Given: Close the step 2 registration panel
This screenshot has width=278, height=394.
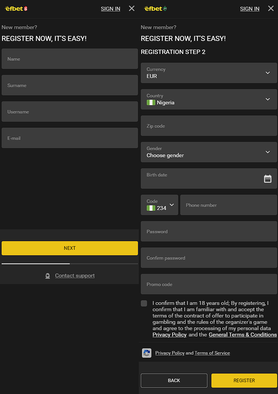Looking at the screenshot, I should [x=271, y=8].
